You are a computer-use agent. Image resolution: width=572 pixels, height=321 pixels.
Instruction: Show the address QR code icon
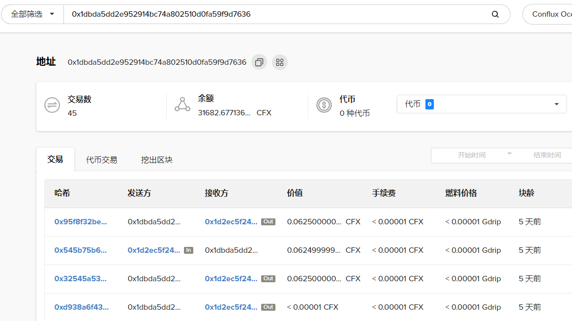pyautogui.click(x=280, y=62)
